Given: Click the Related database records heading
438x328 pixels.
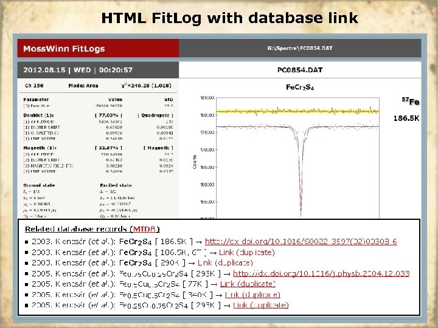Looking at the screenshot, I should click(92, 229).
